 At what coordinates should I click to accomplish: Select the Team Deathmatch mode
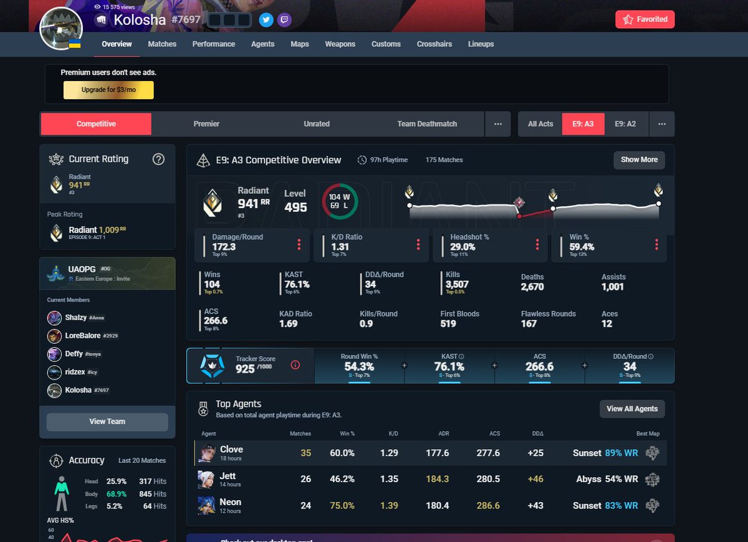[427, 124]
